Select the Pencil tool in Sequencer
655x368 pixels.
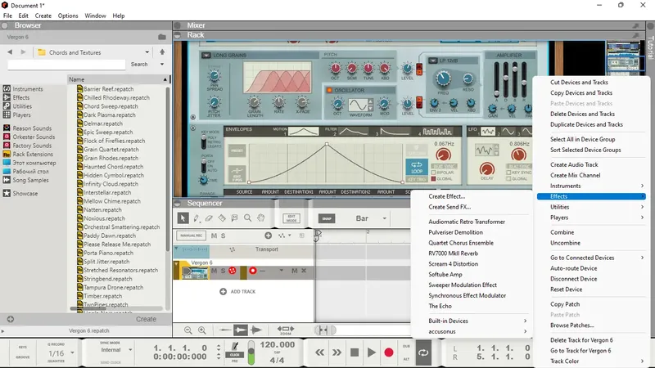[x=196, y=218]
